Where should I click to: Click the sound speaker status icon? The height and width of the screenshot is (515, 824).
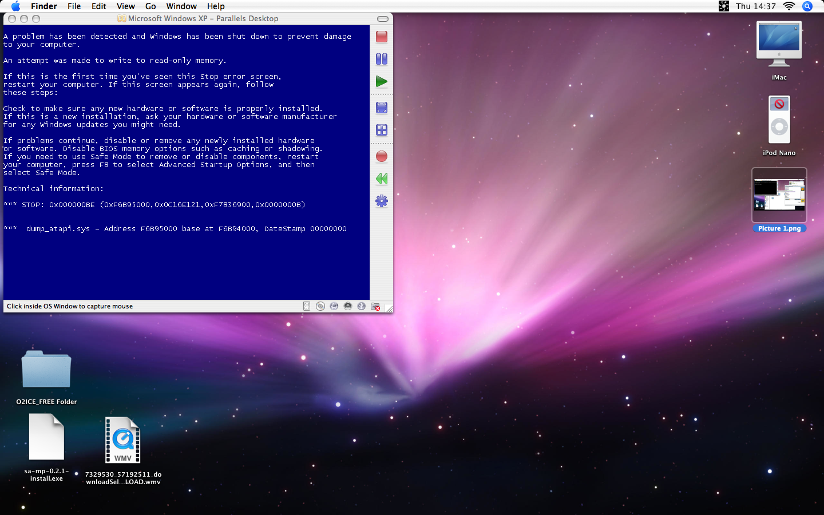point(348,306)
